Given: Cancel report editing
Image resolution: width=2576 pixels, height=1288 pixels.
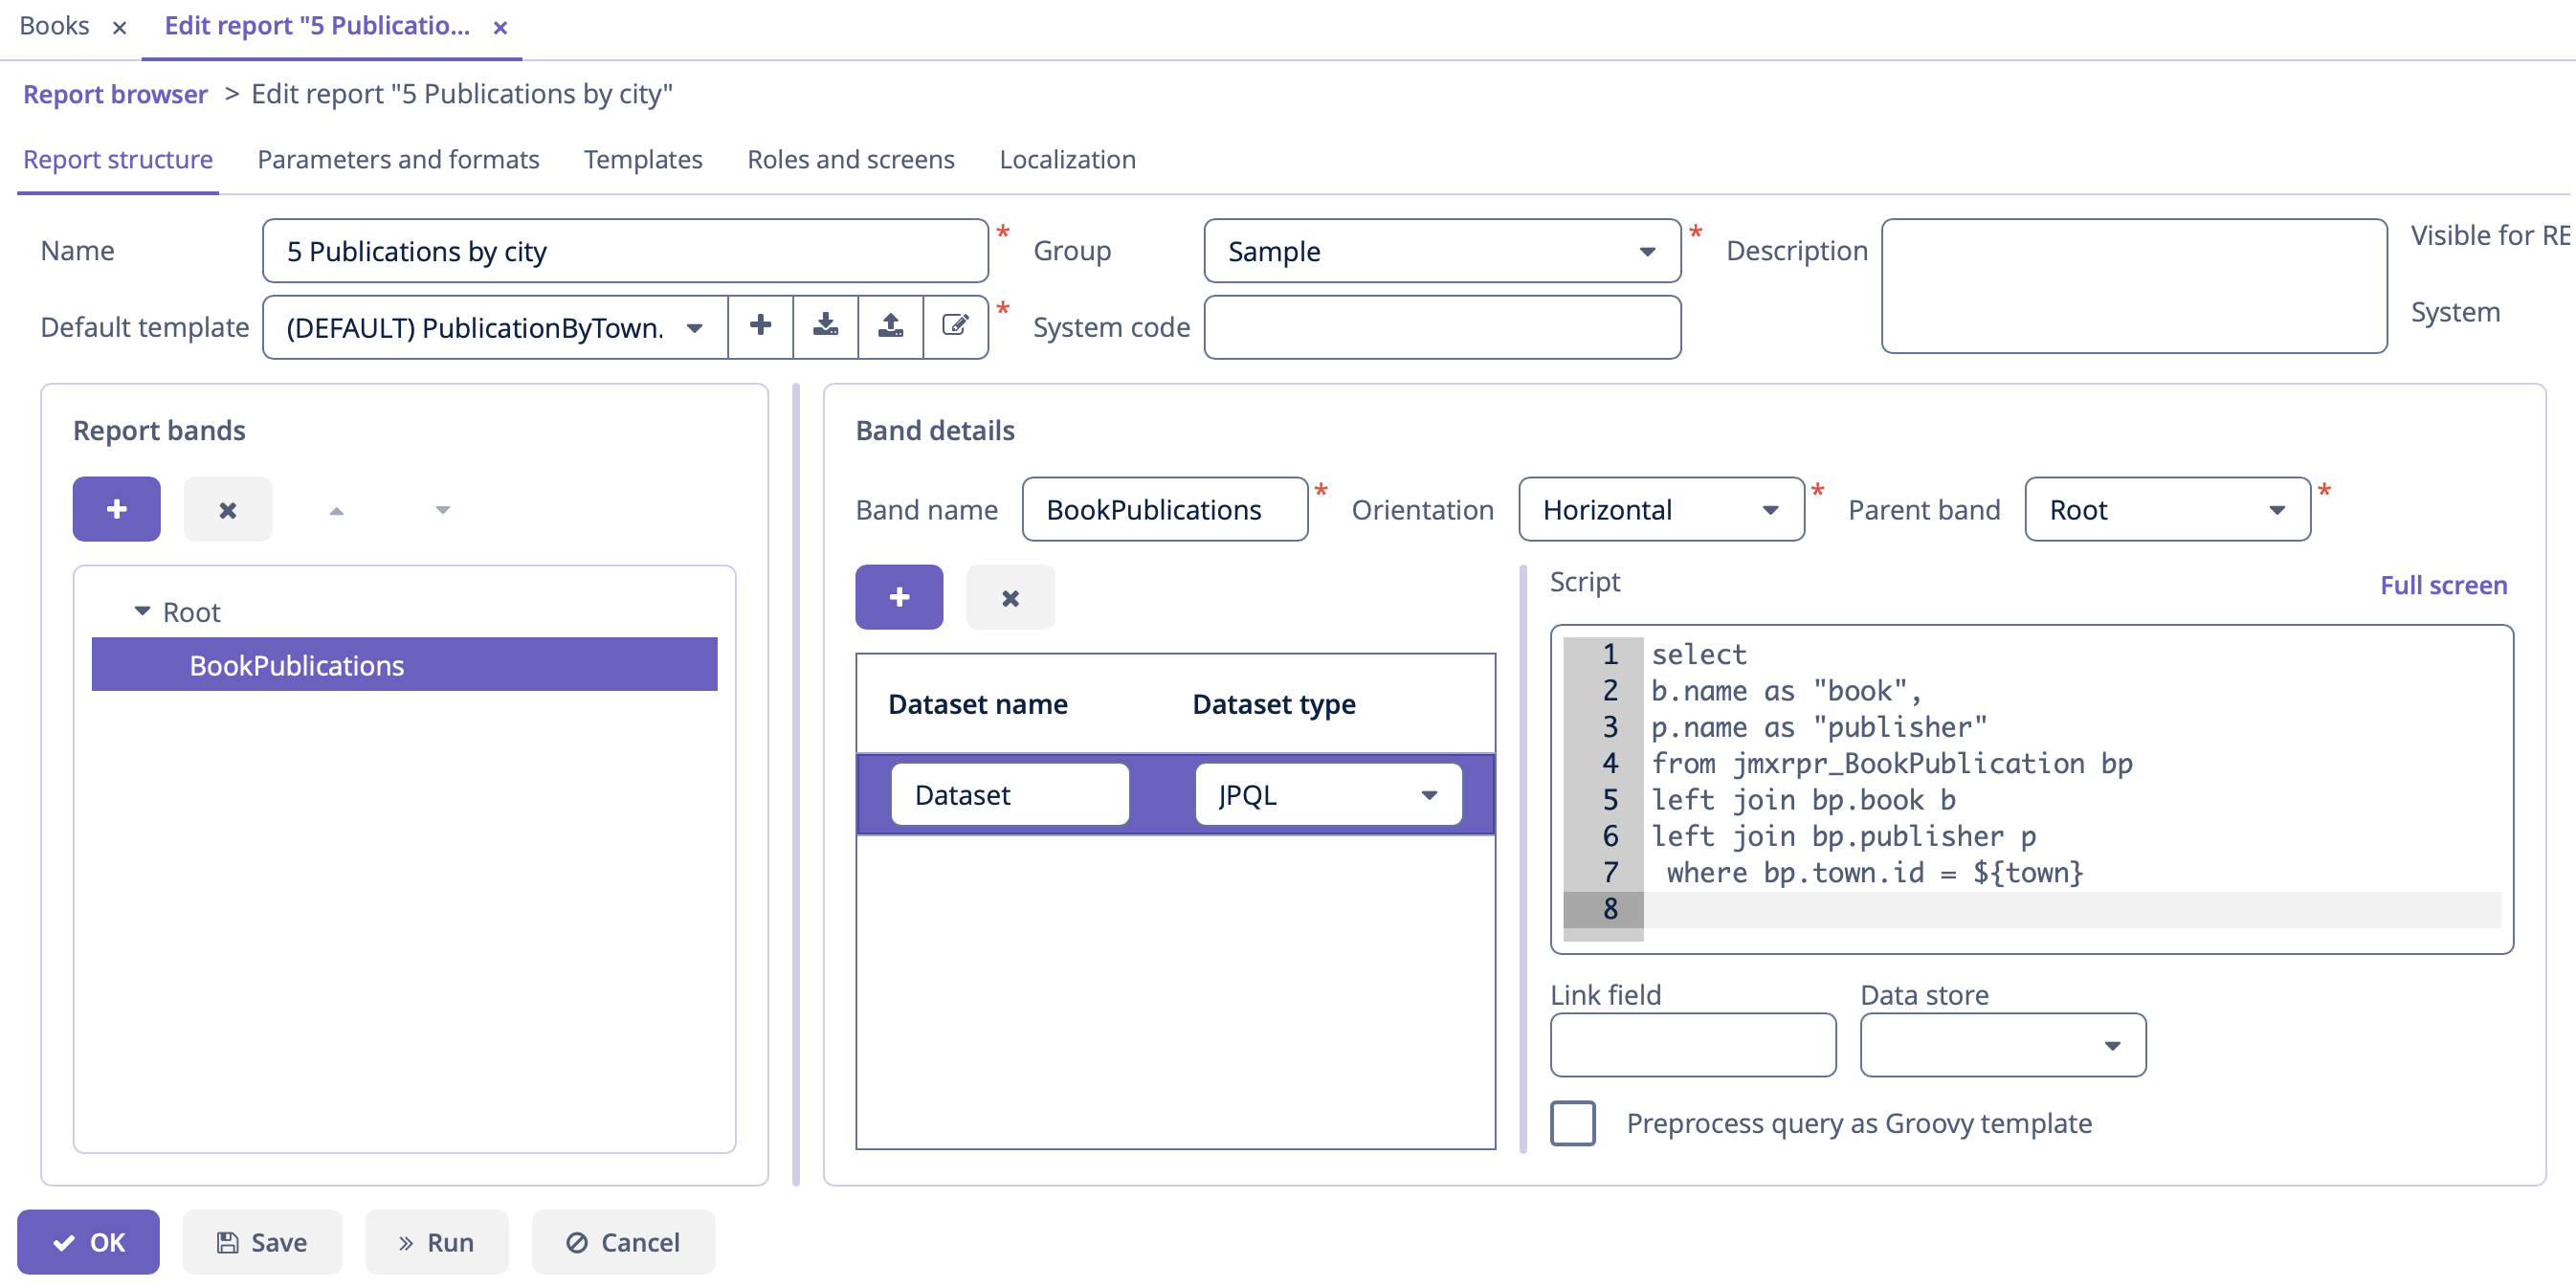Looking at the screenshot, I should click(623, 1242).
